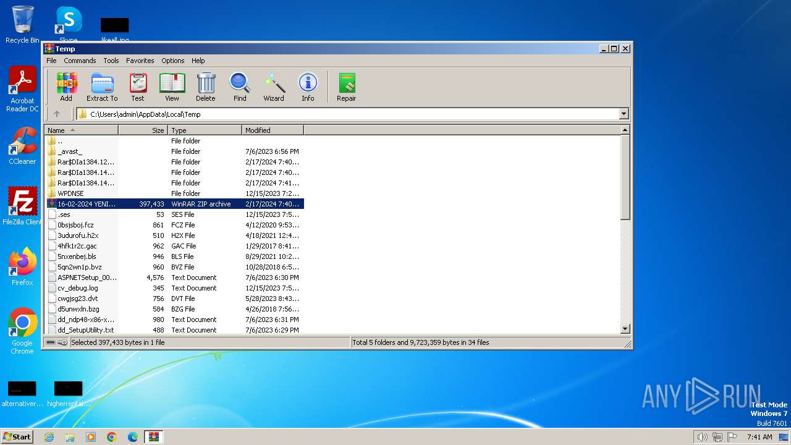Go up one folder level arrow
Image resolution: width=791 pixels, height=445 pixels.
(57, 114)
